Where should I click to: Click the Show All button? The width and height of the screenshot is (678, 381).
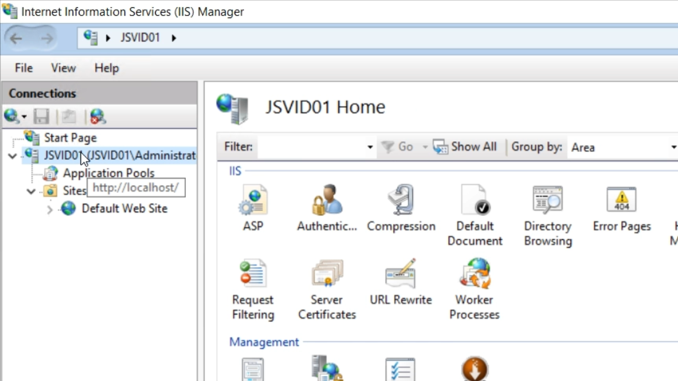tap(465, 147)
